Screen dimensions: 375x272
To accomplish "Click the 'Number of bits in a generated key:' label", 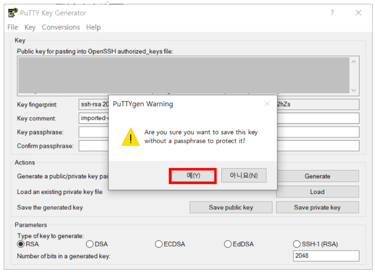I will click(64, 256).
